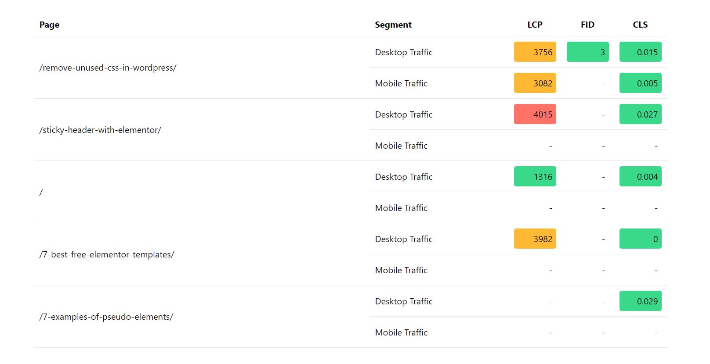710x364 pixels.
Task: Click the green 0.029 CLS badge
Action: point(641,301)
